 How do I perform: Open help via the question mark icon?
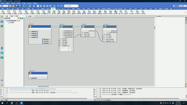(61, 6)
